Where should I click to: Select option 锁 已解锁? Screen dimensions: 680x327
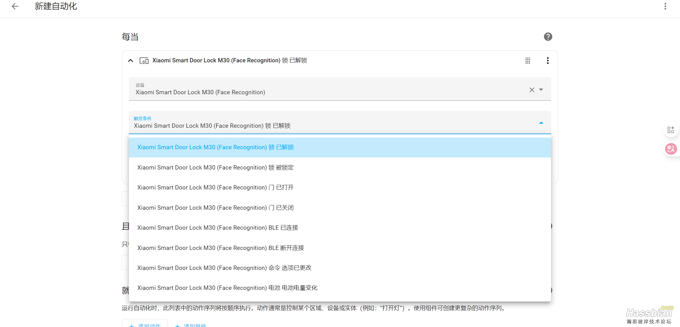340,147
